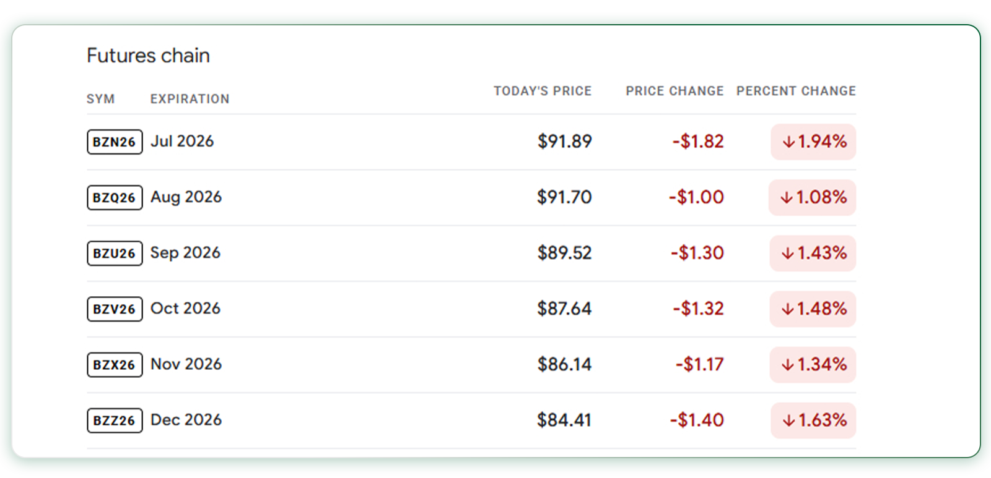Select the Dec 2026 expiration row
991x478 pixels.
click(471, 420)
